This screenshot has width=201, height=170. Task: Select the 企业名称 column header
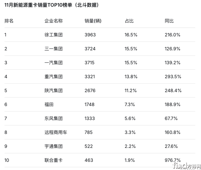click(x=53, y=21)
